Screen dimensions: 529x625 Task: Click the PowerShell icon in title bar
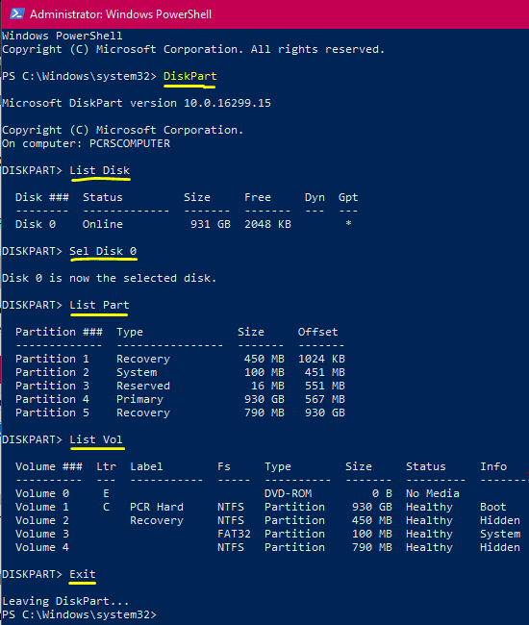17,14
